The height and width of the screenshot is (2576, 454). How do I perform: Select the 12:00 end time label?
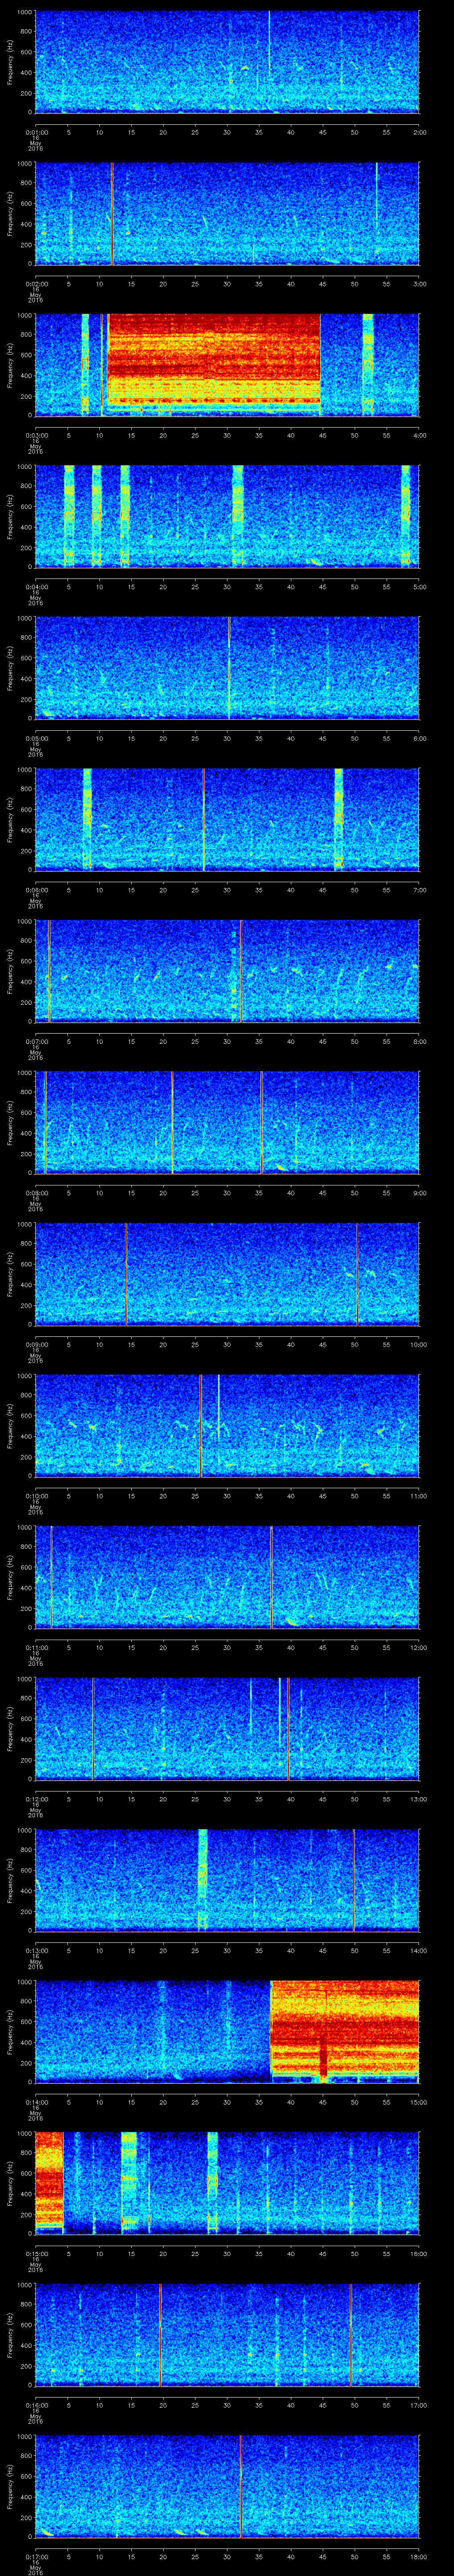418,1647
